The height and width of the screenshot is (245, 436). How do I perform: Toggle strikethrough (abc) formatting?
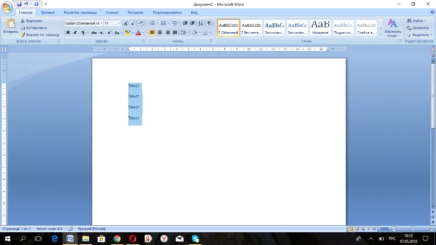click(x=94, y=32)
